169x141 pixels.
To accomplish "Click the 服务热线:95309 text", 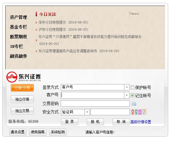I will tap(23, 122).
